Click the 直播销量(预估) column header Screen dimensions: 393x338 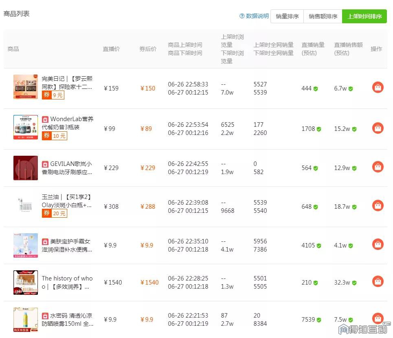click(x=313, y=49)
